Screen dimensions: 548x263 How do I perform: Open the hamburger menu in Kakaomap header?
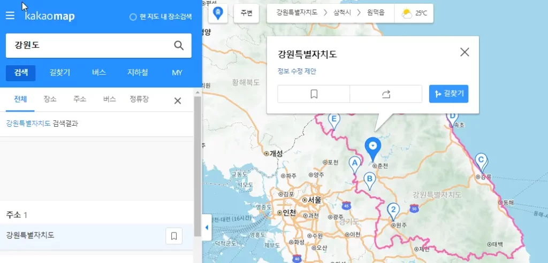click(x=10, y=16)
